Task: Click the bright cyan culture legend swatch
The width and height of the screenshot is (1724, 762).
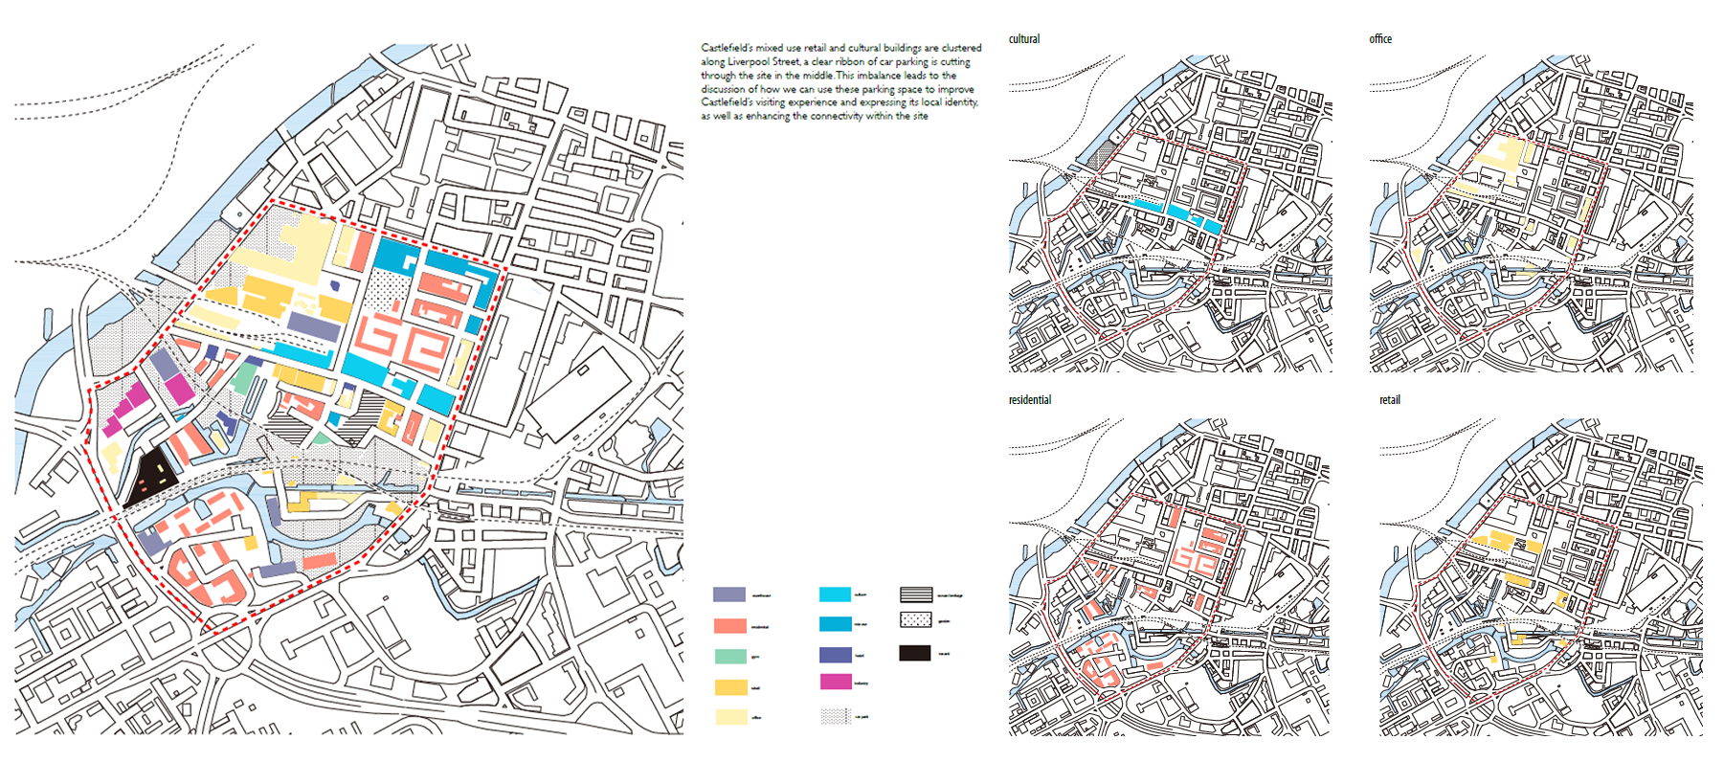Action: click(x=835, y=594)
